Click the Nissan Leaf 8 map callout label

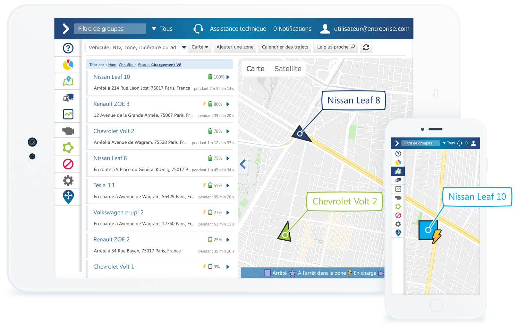tap(354, 100)
